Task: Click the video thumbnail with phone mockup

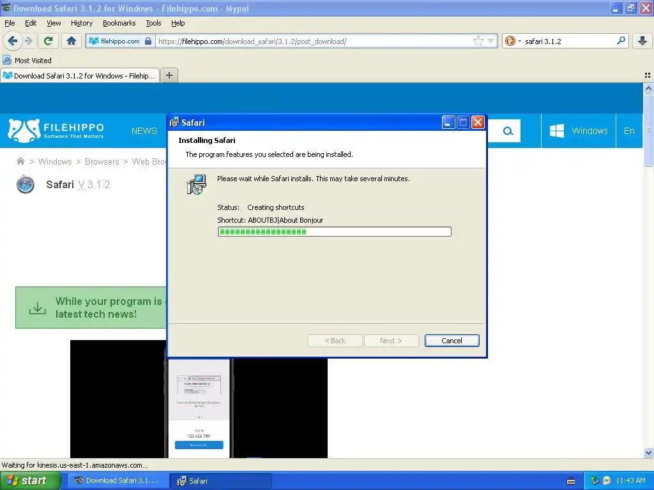Action: pos(199,406)
